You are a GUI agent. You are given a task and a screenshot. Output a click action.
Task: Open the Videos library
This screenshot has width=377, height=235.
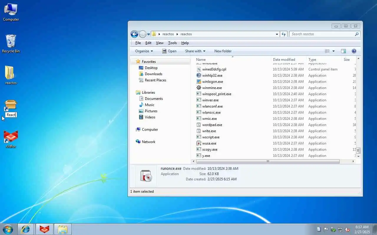point(150,117)
